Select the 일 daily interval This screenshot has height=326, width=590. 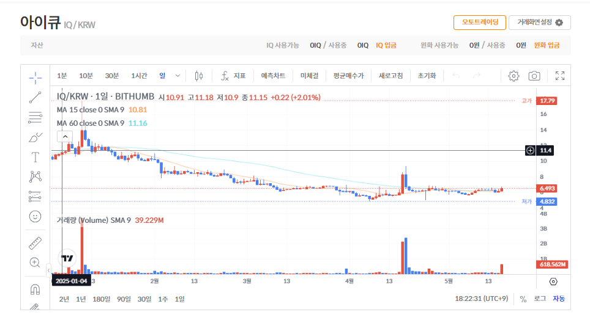162,76
